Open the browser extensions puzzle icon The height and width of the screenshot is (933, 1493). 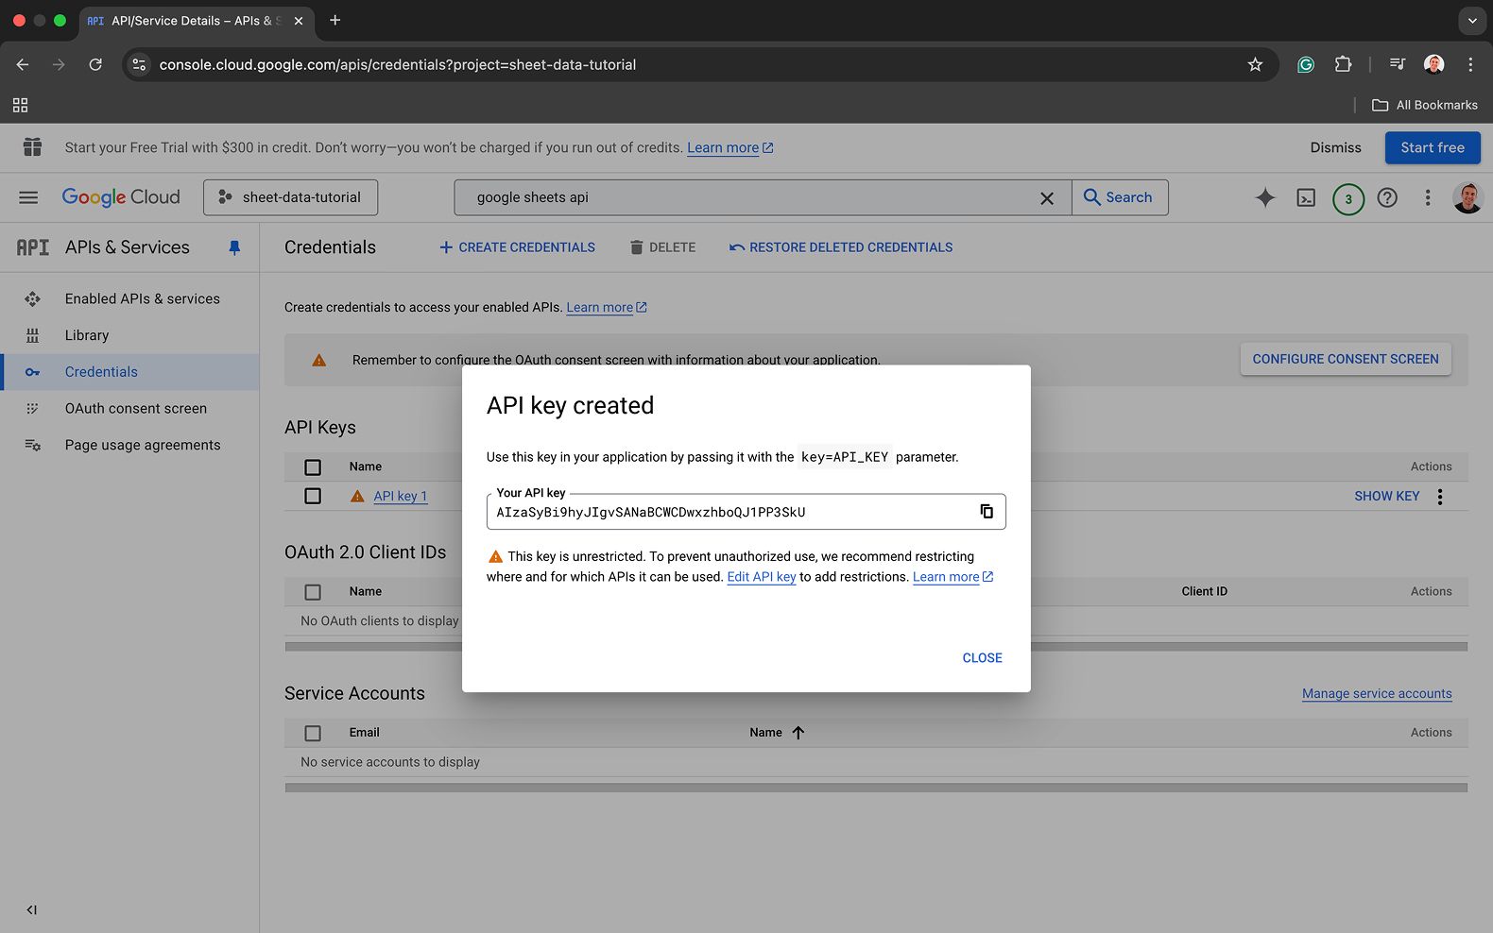click(1343, 64)
